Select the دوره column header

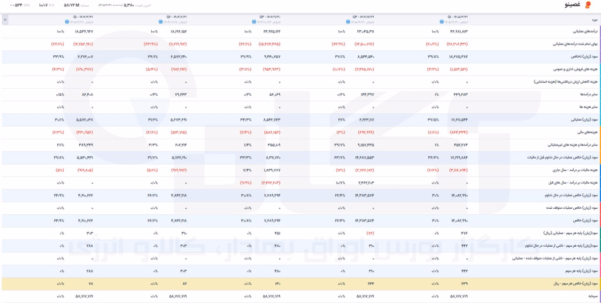click(594, 20)
